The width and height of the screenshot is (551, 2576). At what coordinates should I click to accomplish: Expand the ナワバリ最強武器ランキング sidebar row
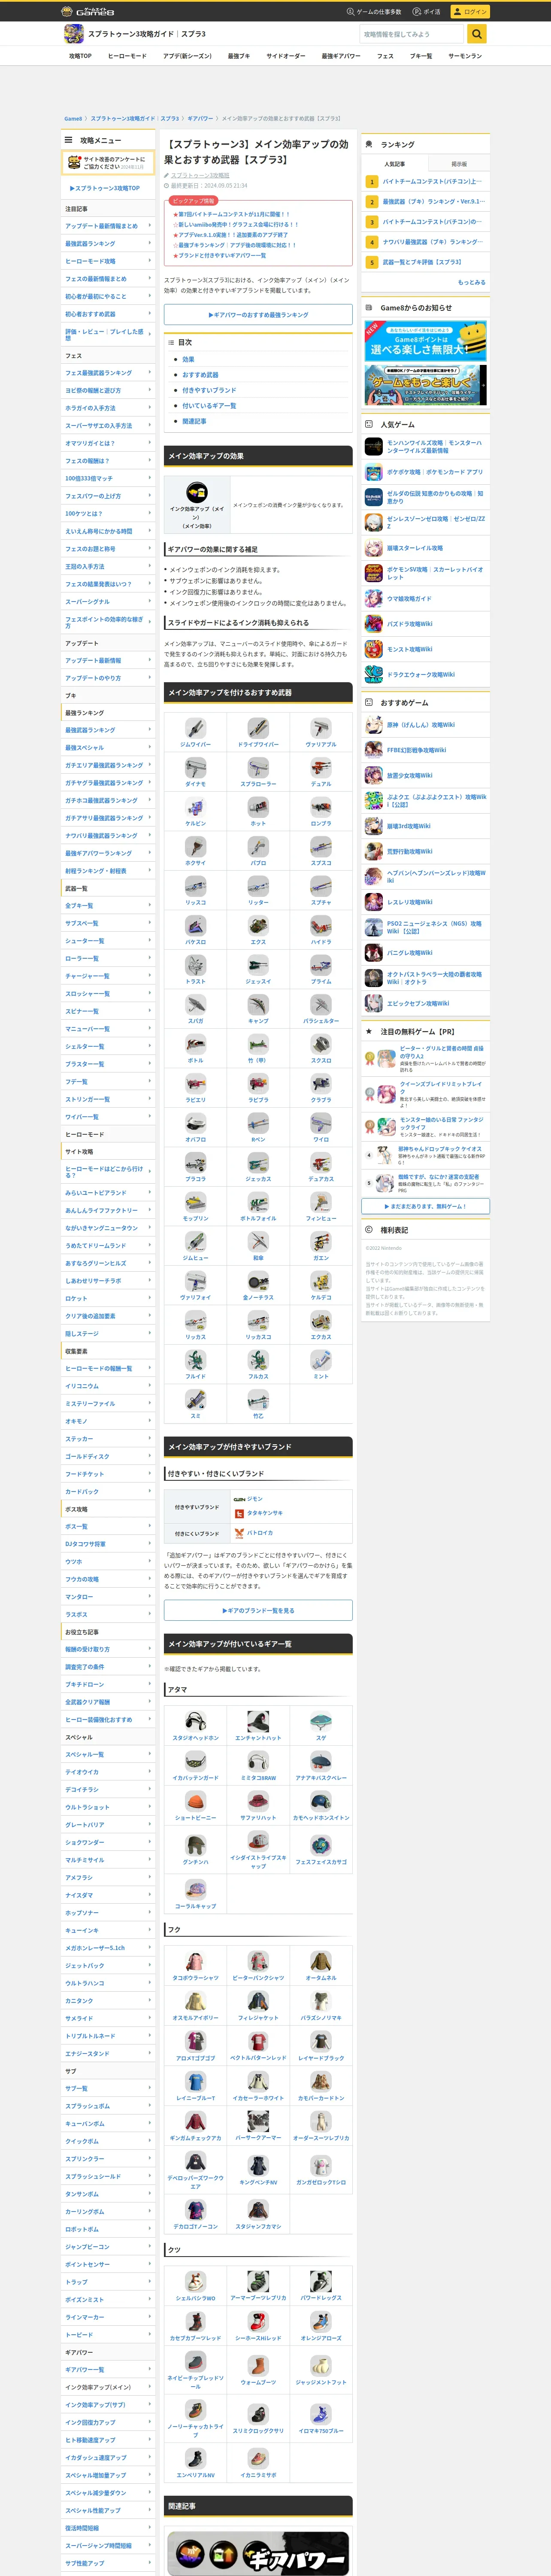pos(108,835)
